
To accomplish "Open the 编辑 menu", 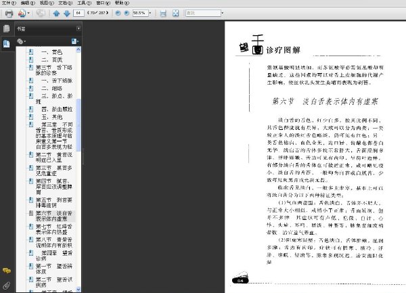I will (x=28, y=3).
